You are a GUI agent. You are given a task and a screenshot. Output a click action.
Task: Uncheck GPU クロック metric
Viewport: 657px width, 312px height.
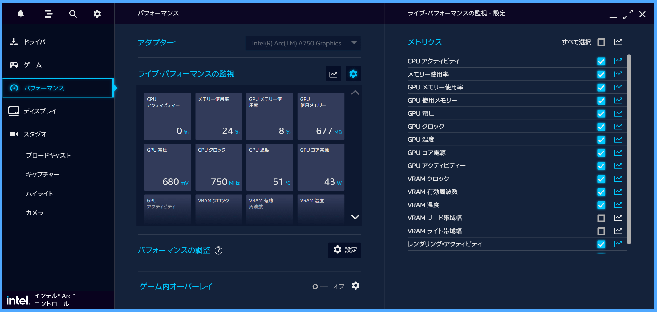point(601,127)
